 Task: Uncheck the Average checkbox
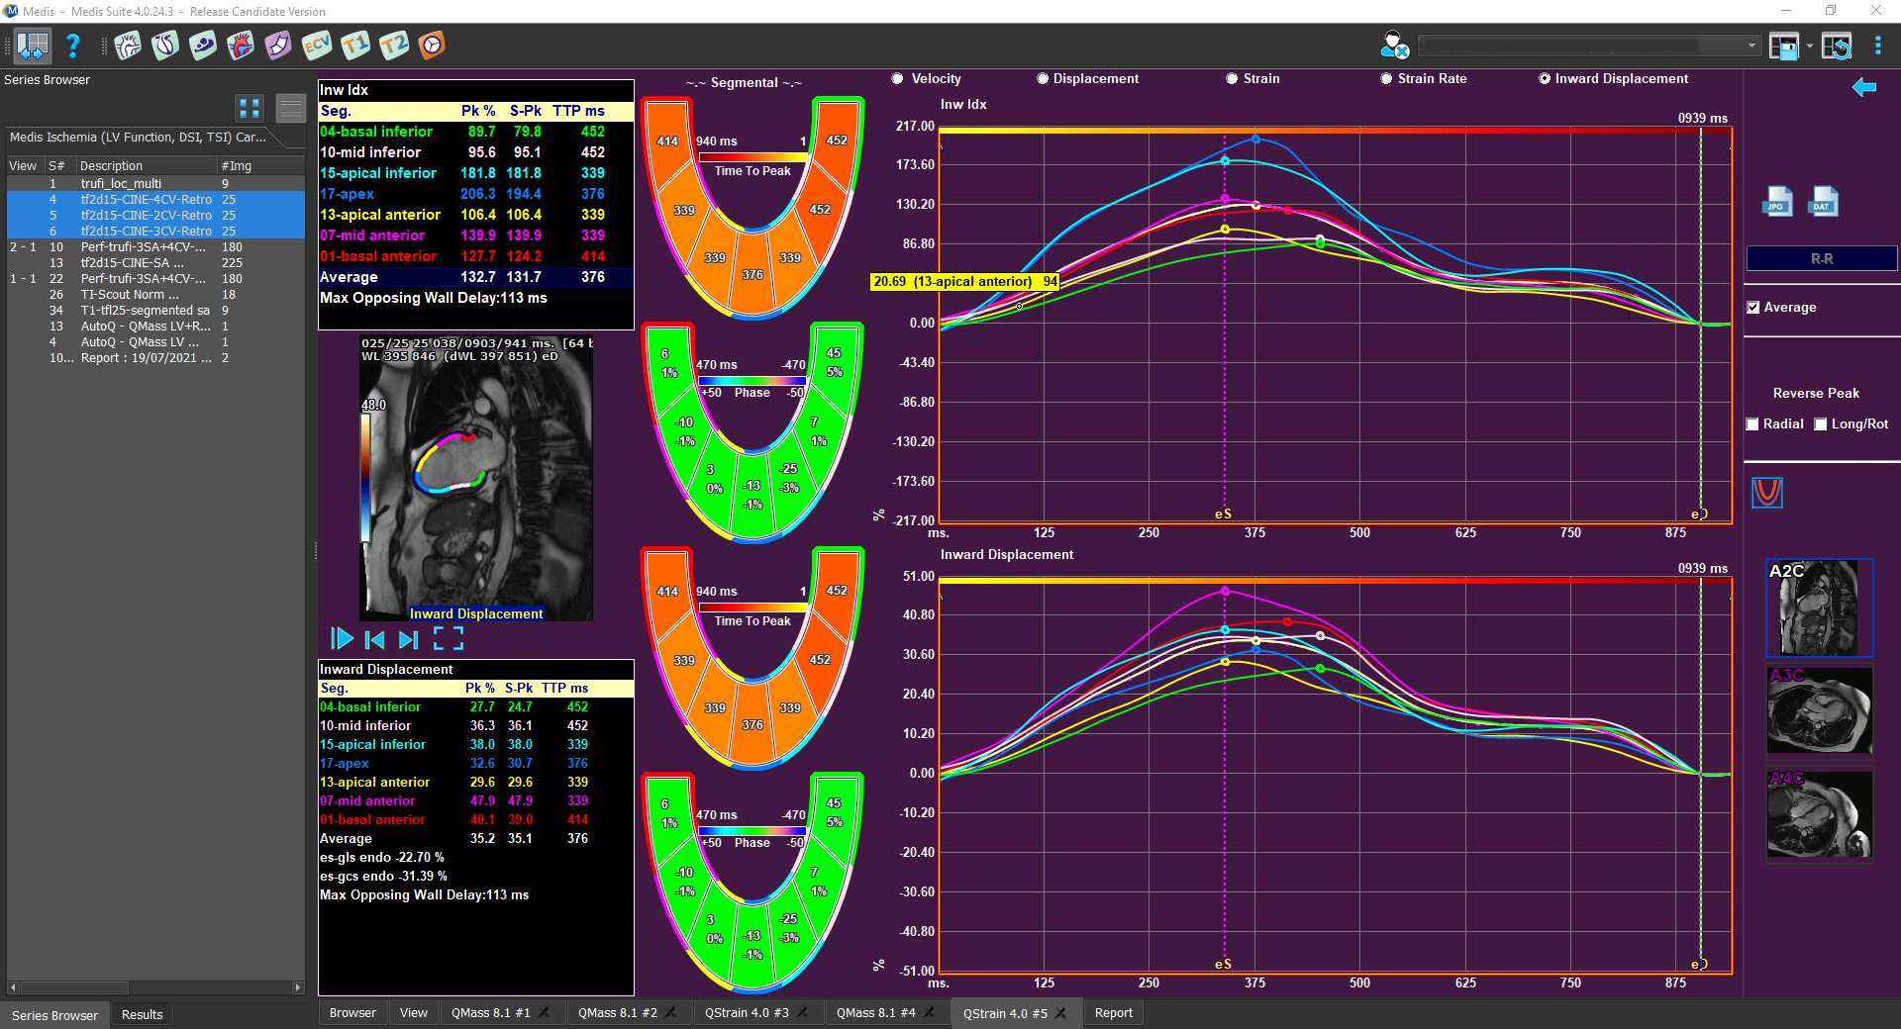[x=1753, y=308]
